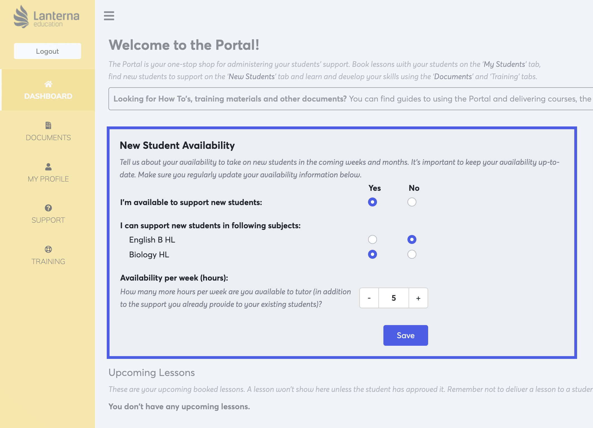
Task: Click the Lanterna education logo
Action: [47, 17]
